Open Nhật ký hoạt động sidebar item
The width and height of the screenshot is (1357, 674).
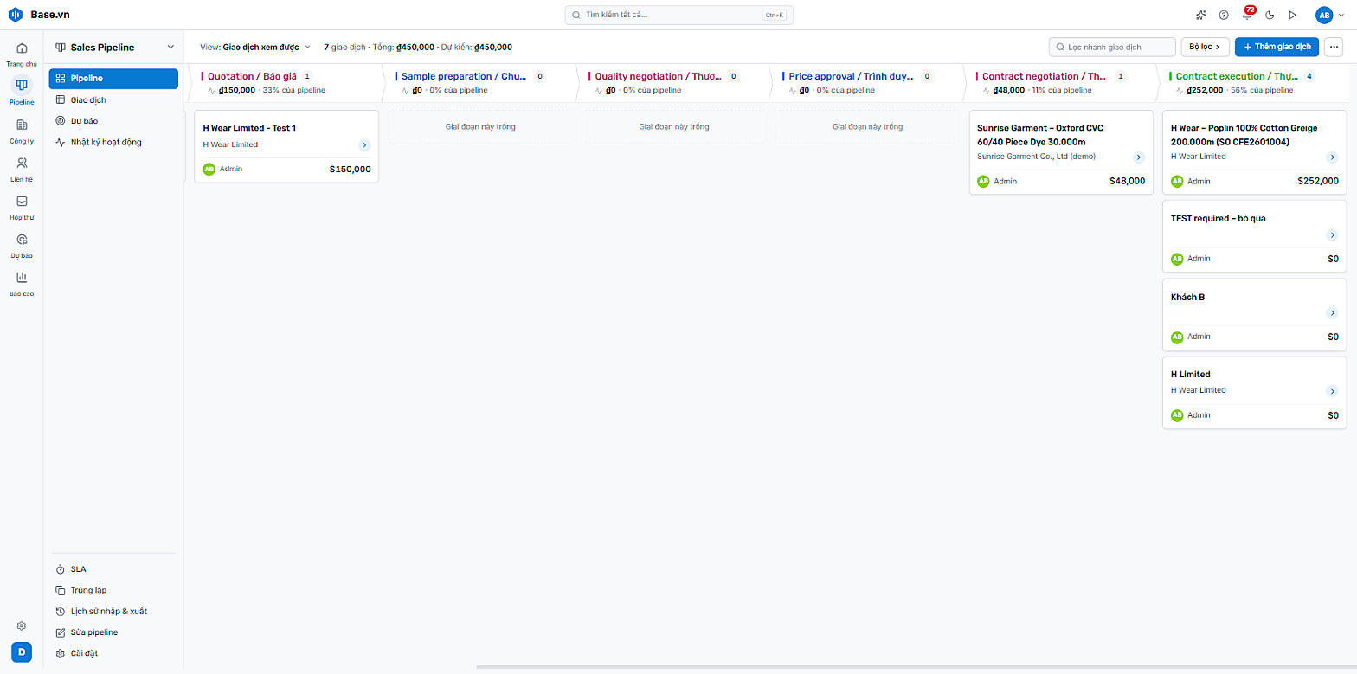113,142
